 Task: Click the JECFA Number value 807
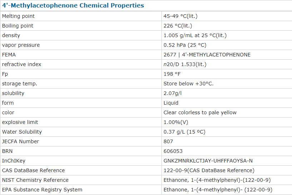[x=168, y=141]
